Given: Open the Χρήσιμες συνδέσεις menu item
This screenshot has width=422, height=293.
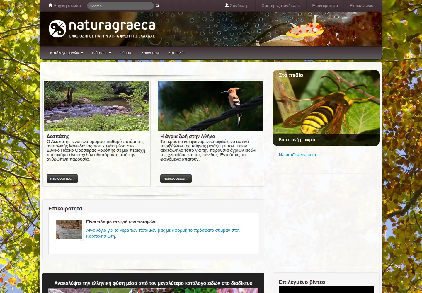Looking at the screenshot, I should coord(281,6).
